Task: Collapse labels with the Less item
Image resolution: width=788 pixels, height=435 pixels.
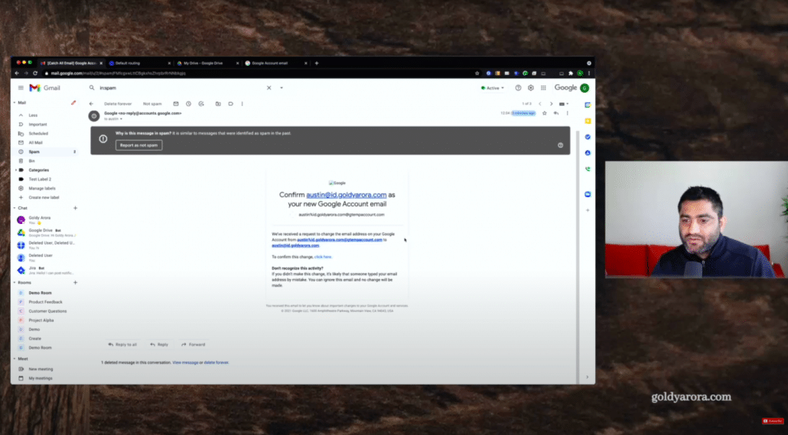Action: point(33,115)
